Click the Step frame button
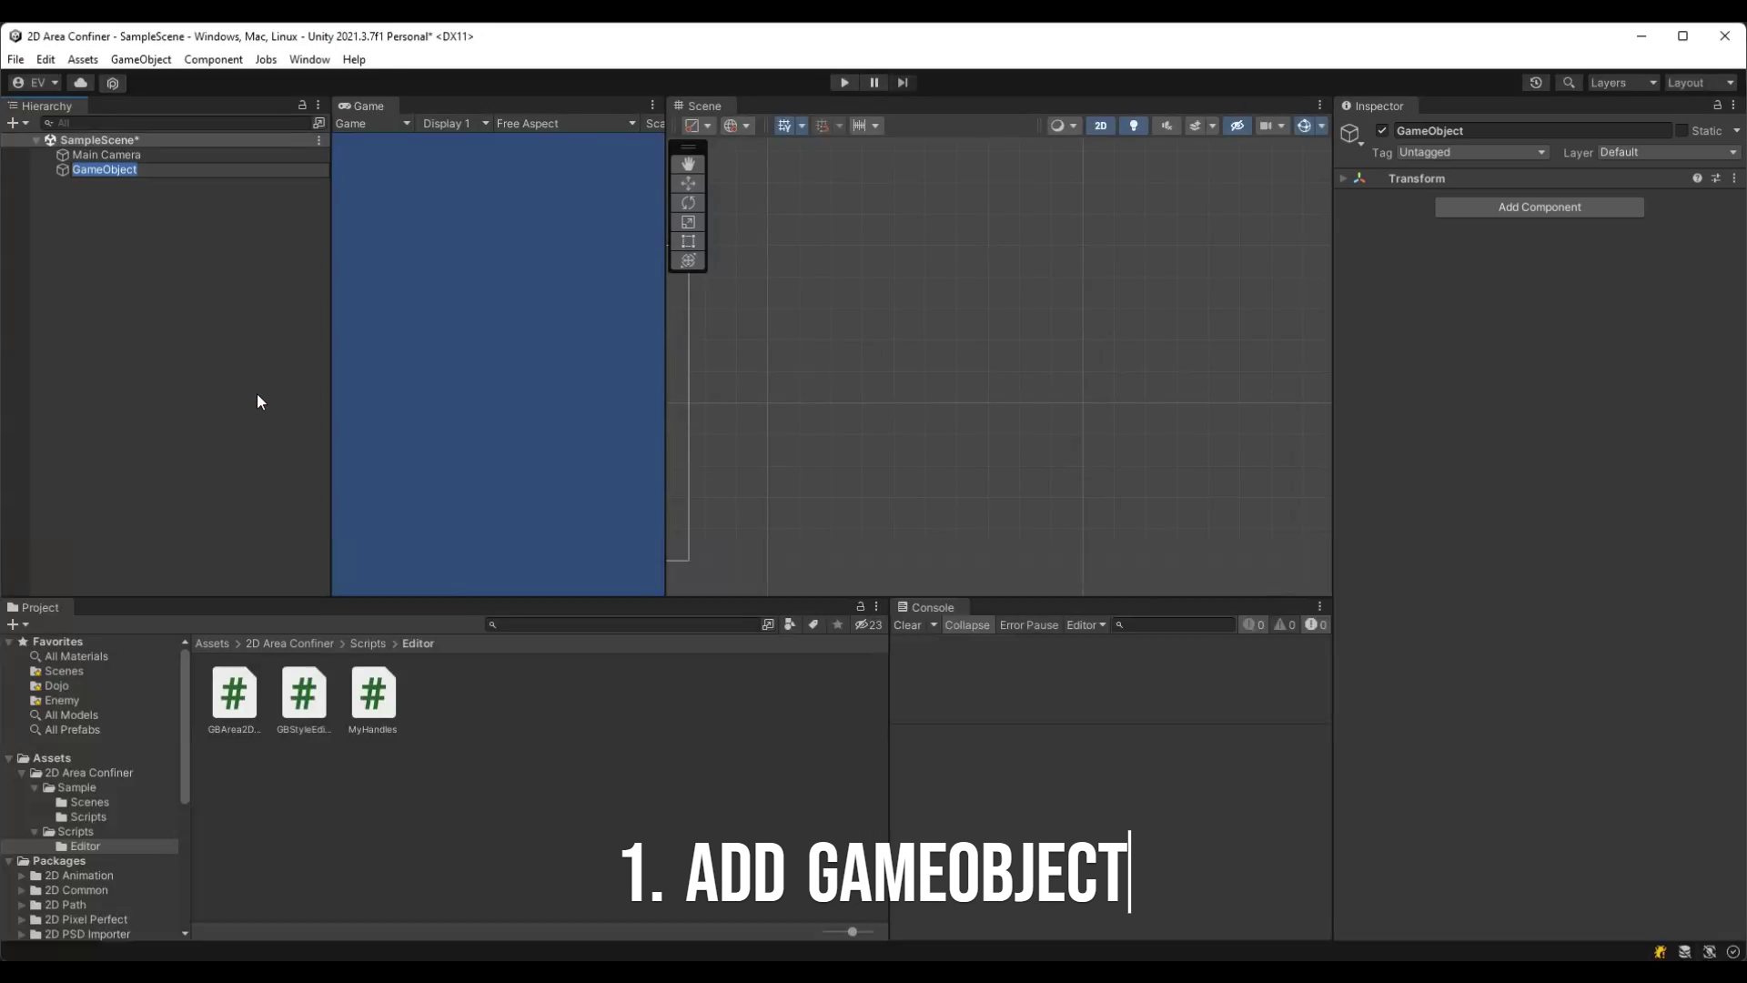Image resolution: width=1747 pixels, height=983 pixels. 903,82
